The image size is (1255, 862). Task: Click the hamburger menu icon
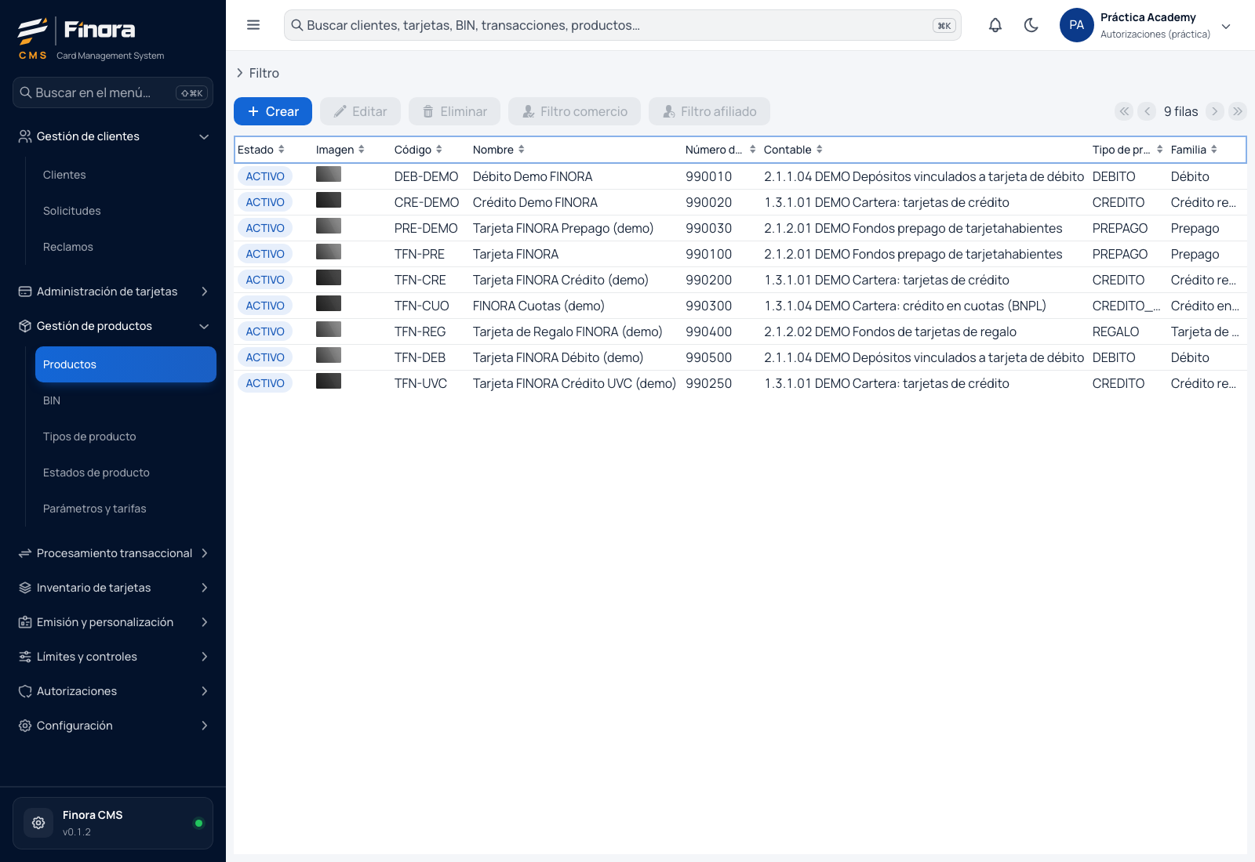253,25
